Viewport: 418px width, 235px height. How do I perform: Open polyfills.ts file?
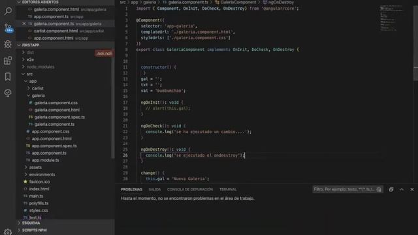point(39,203)
